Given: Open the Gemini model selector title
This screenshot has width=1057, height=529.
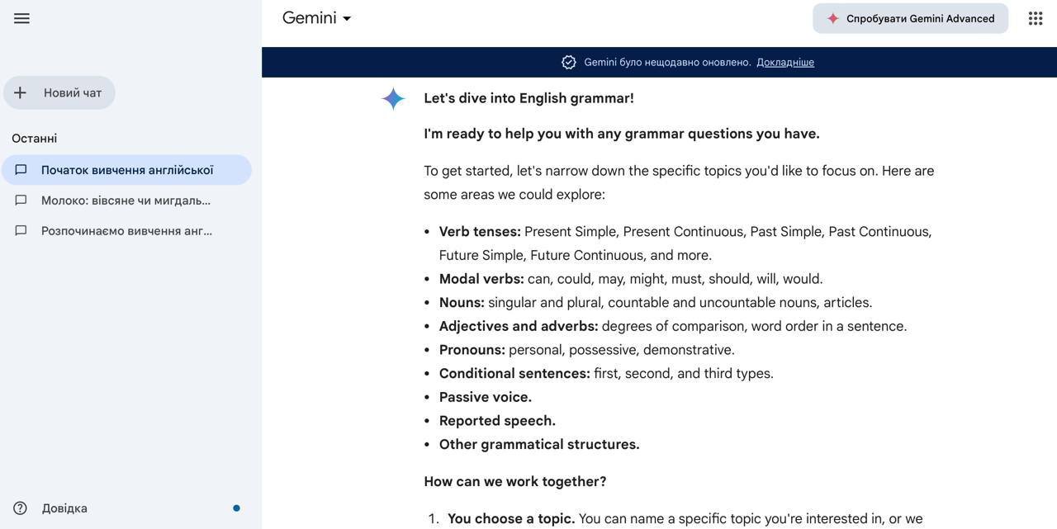Looking at the screenshot, I should 310,18.
